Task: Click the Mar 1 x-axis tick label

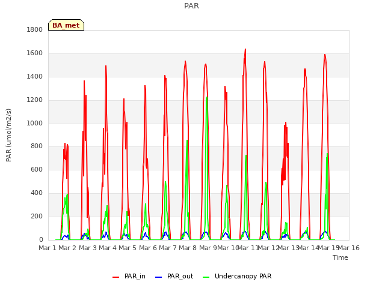Action: tap(48, 248)
